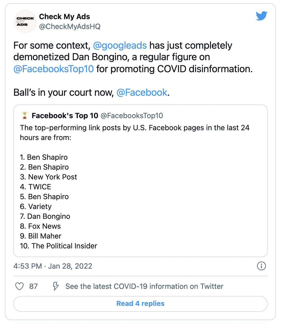Click the 87 likes count
This screenshot has height=325, width=282.
coord(33,286)
